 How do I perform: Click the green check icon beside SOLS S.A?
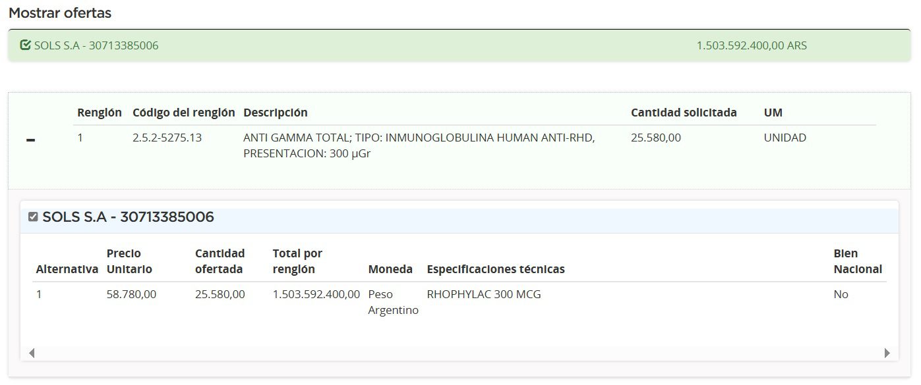(26, 45)
